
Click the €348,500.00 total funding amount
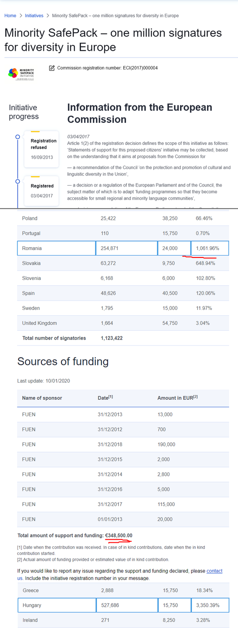[119, 536]
